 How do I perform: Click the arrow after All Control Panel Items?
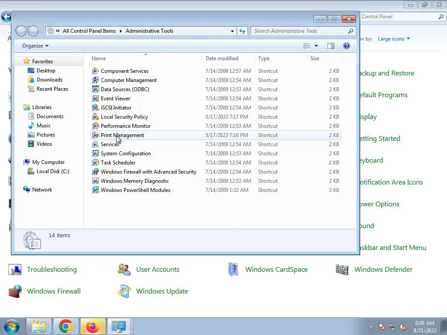pyautogui.click(x=120, y=31)
